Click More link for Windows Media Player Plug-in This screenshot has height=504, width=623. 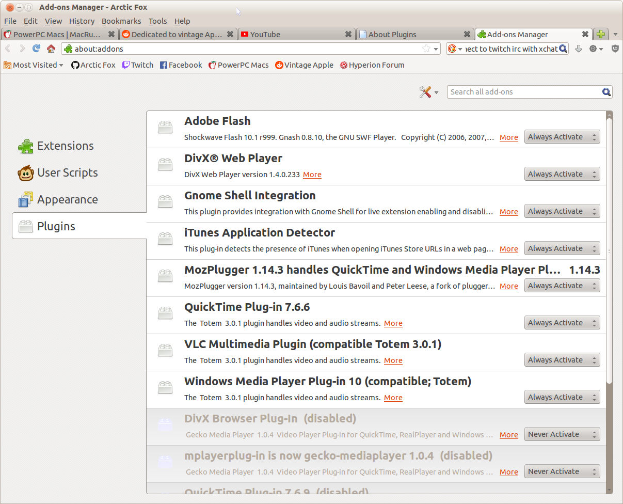click(x=393, y=398)
